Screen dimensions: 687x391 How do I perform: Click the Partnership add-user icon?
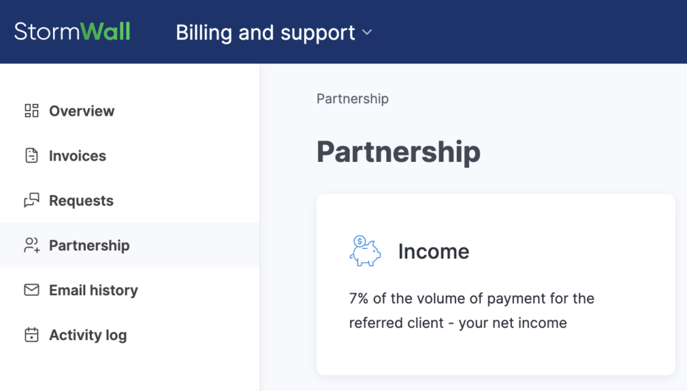tap(32, 245)
